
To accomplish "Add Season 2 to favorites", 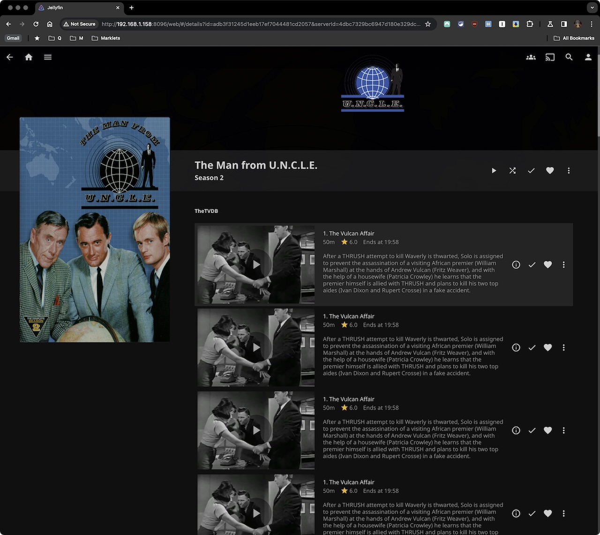I will tap(550, 171).
